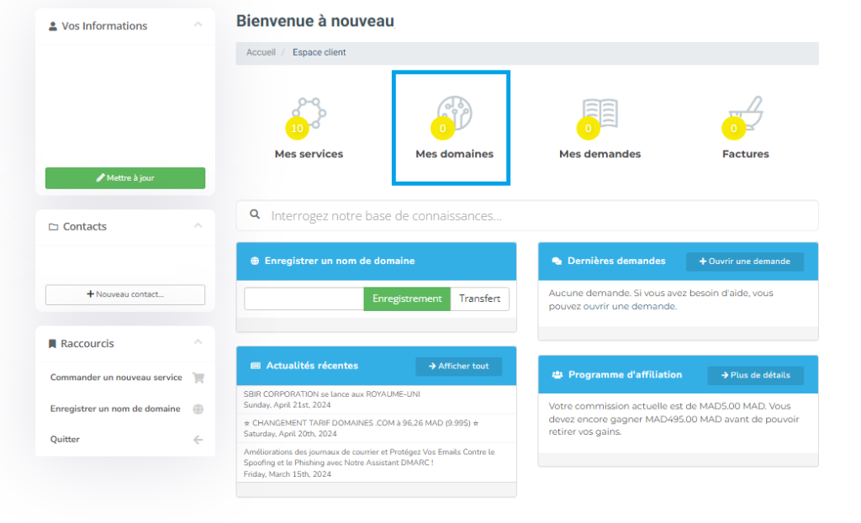
Task: Click the shopping cart icon in Raccourcis
Action: (198, 378)
